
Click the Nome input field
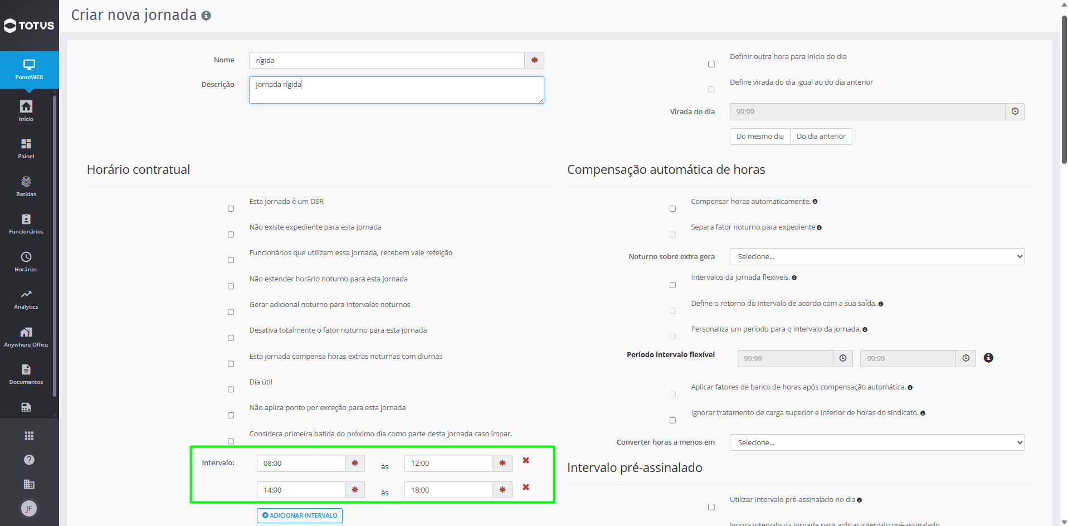(x=387, y=60)
